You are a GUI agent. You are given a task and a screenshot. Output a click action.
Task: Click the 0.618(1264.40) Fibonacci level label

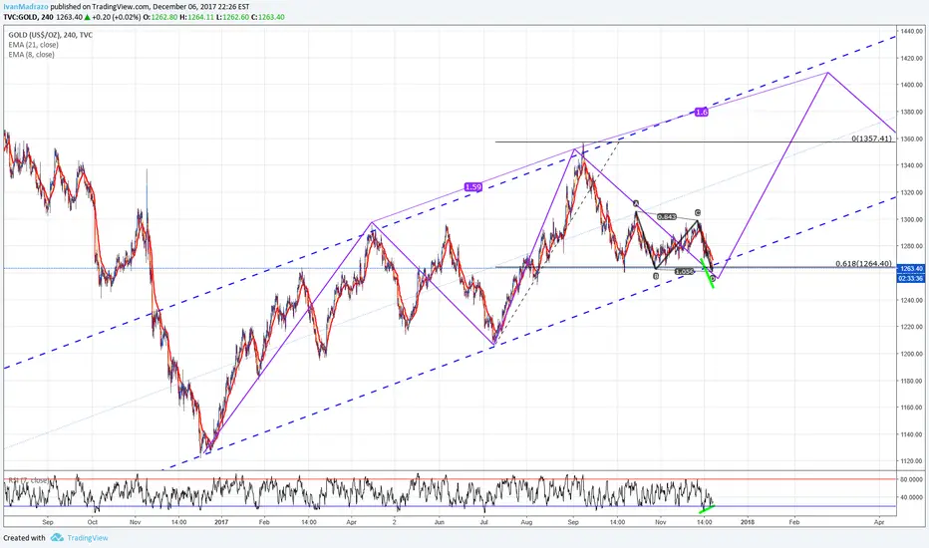(864, 264)
